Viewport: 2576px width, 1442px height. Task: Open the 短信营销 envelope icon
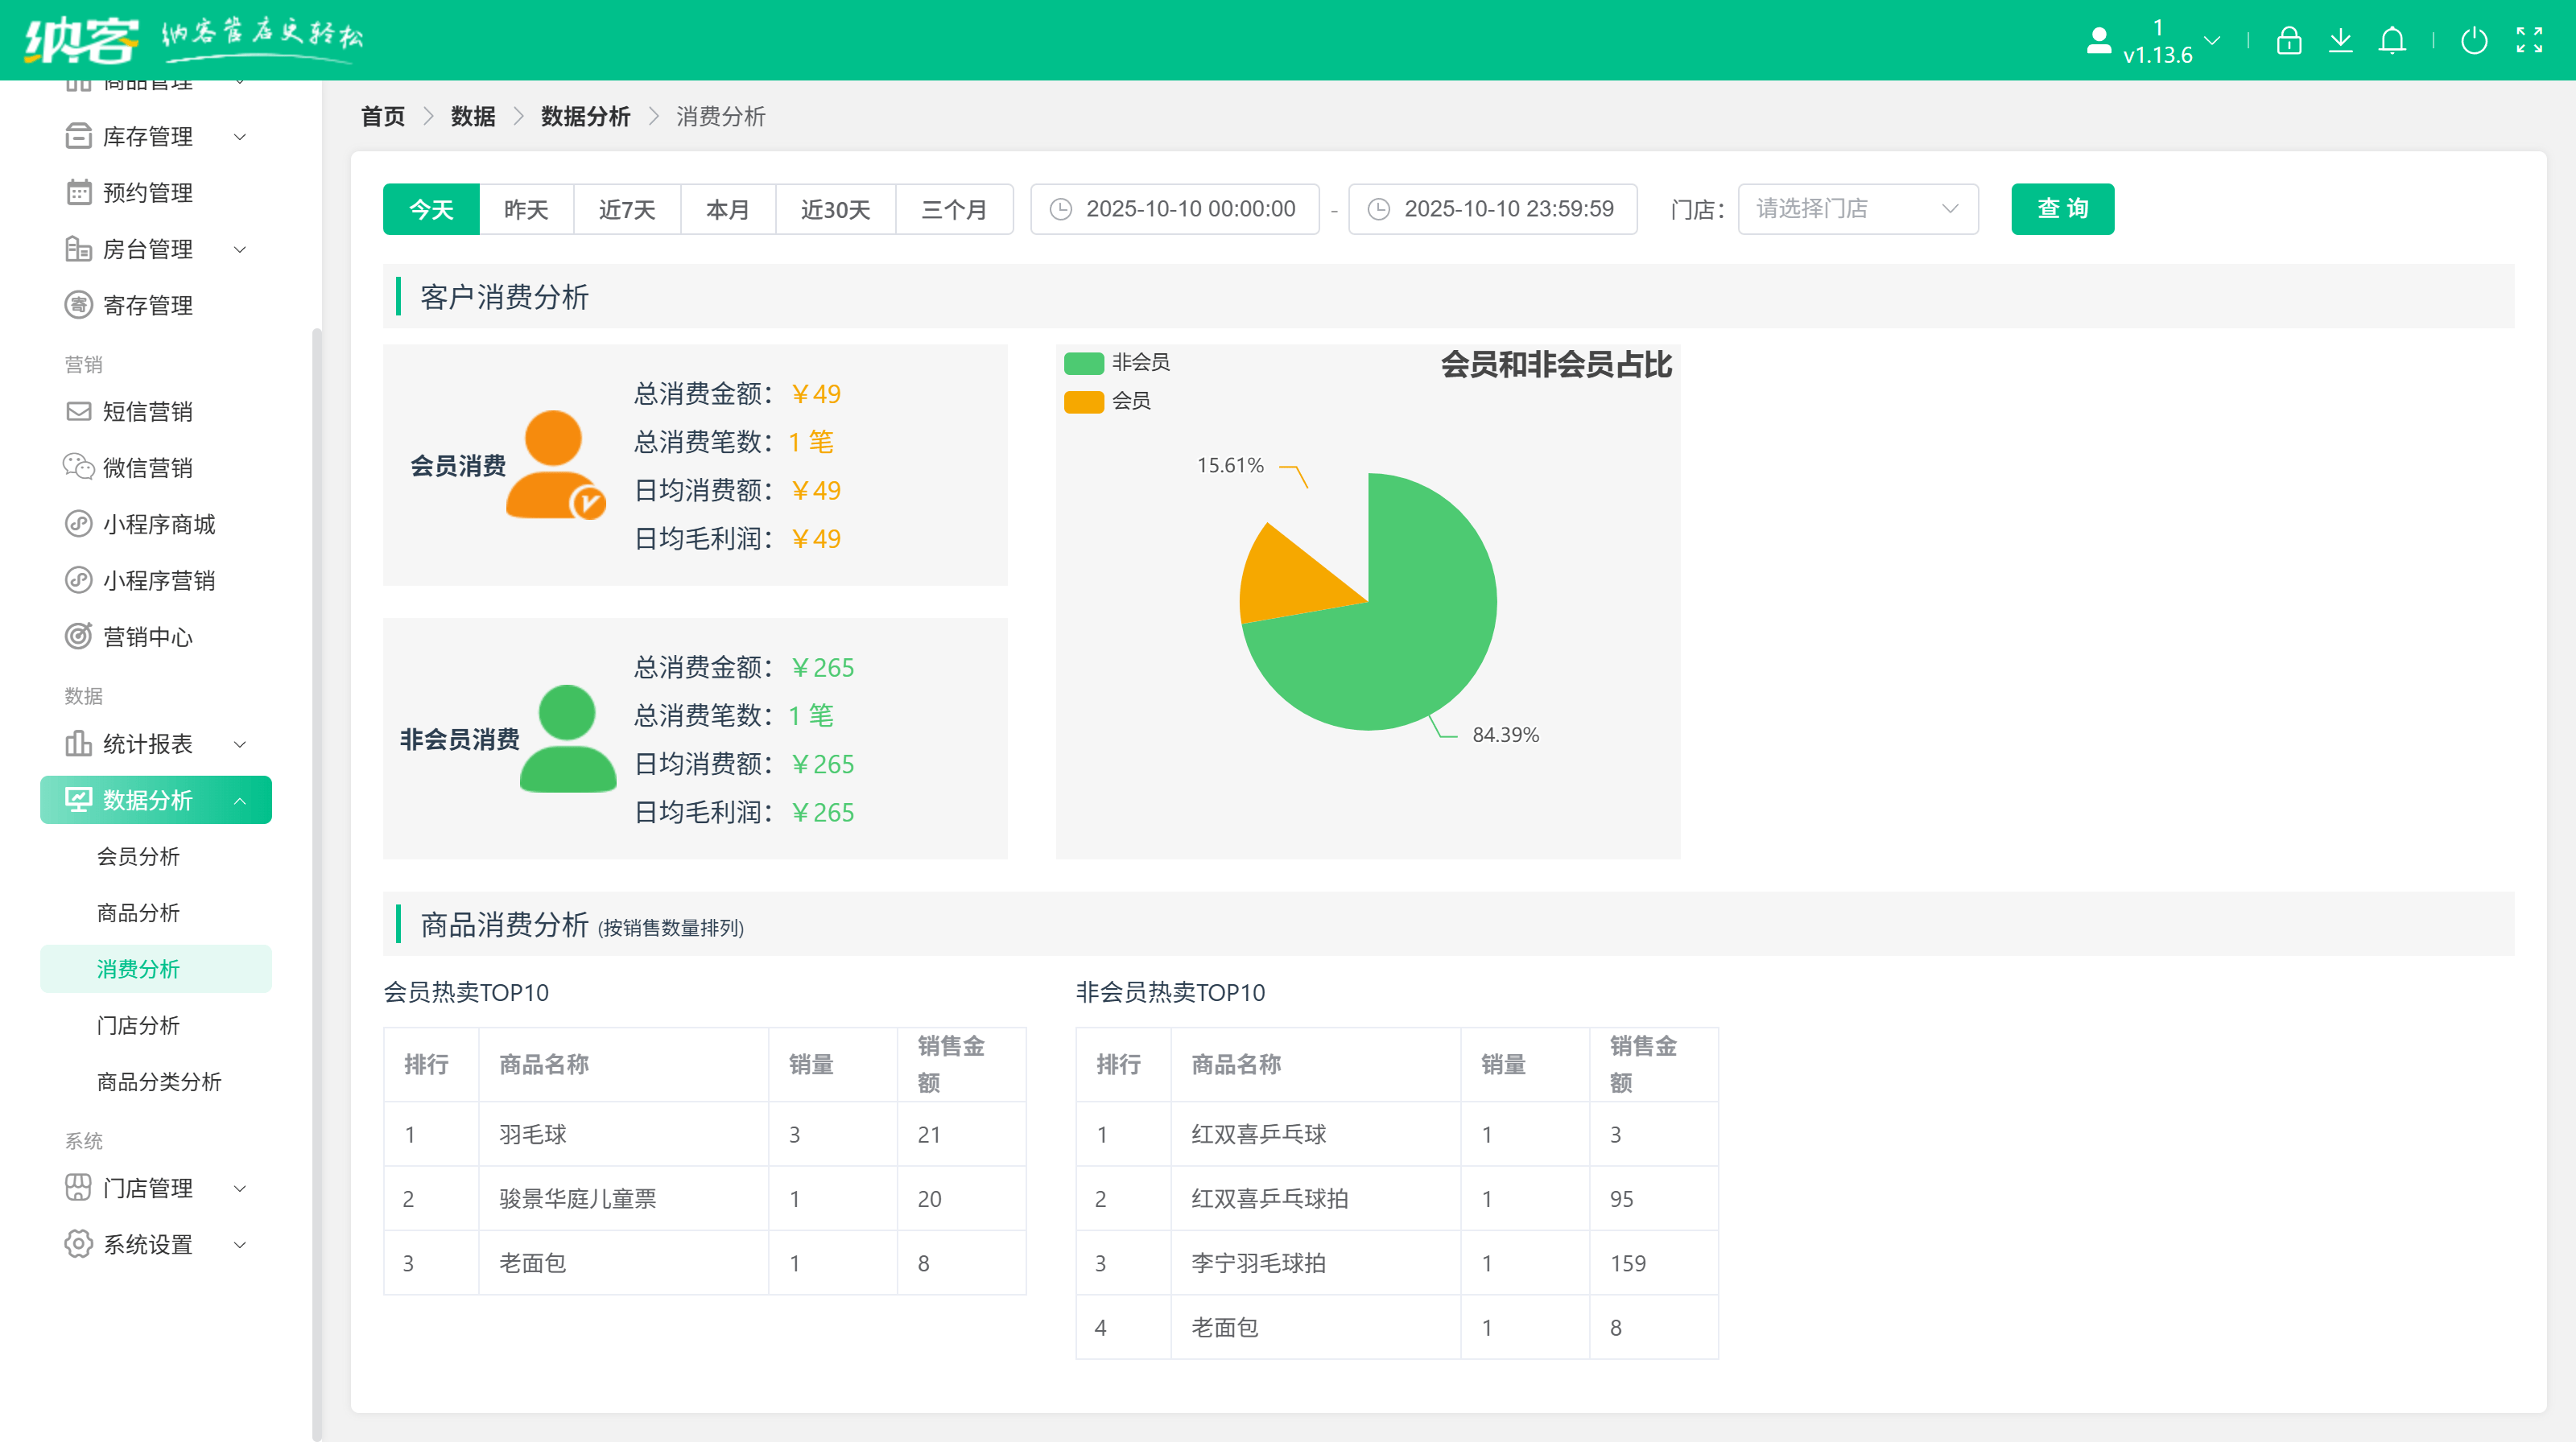[78, 410]
